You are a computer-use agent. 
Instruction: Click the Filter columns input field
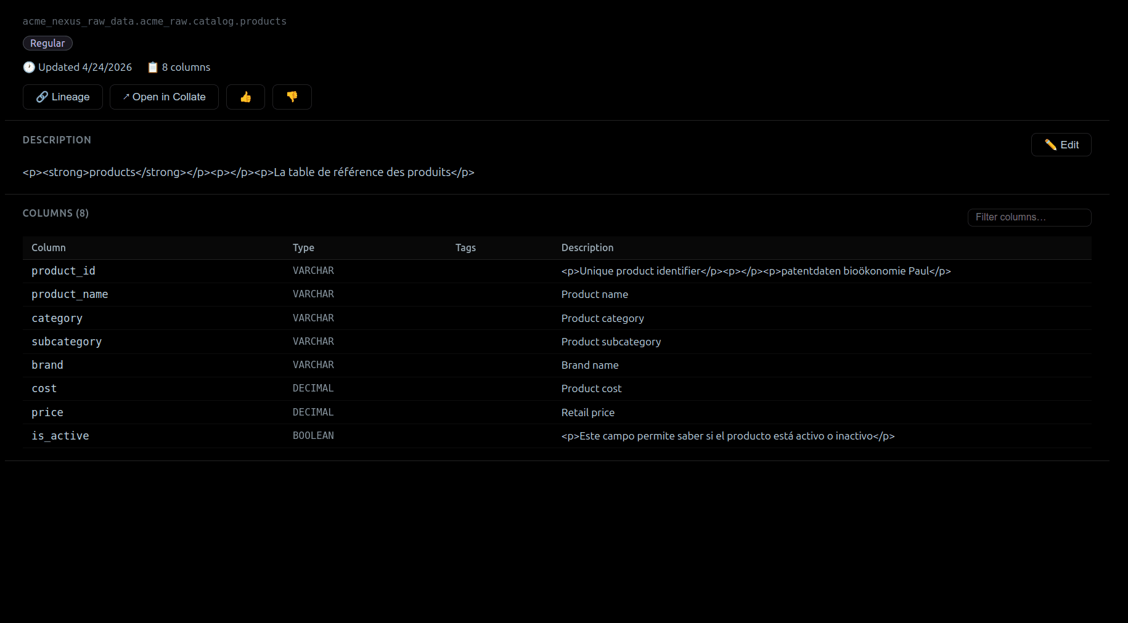[x=1029, y=217]
